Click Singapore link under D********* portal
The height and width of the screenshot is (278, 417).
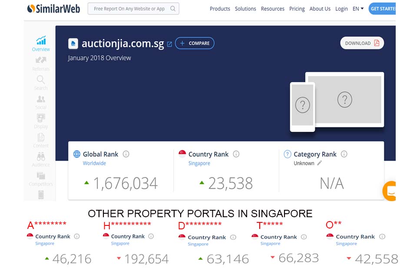[x=198, y=244]
